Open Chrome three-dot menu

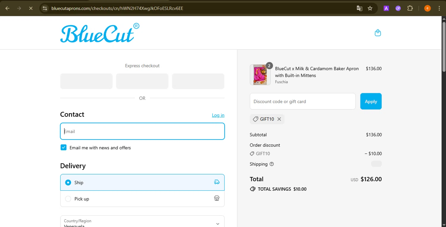click(x=439, y=8)
